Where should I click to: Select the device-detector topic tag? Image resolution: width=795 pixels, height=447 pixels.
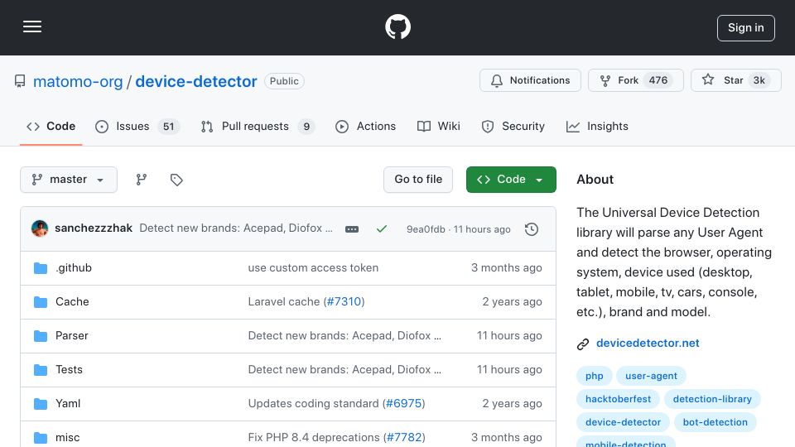[x=623, y=423]
